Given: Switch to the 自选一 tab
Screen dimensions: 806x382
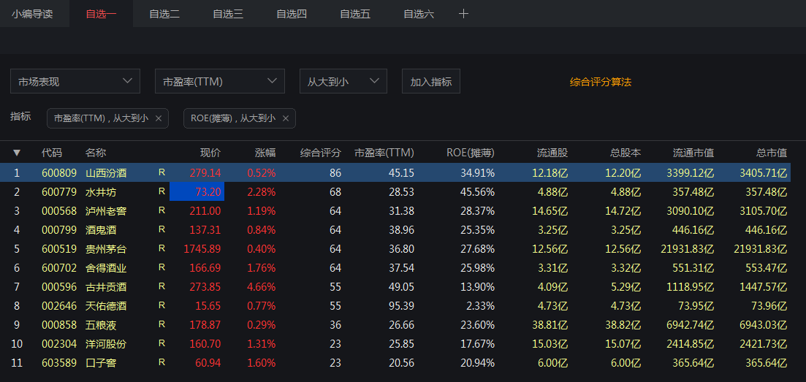Looking at the screenshot, I should pos(101,14).
